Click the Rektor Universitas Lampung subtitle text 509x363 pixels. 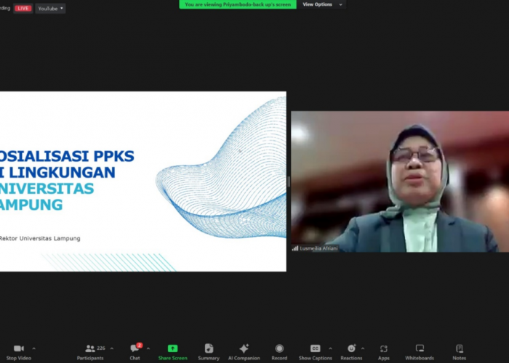pos(40,238)
